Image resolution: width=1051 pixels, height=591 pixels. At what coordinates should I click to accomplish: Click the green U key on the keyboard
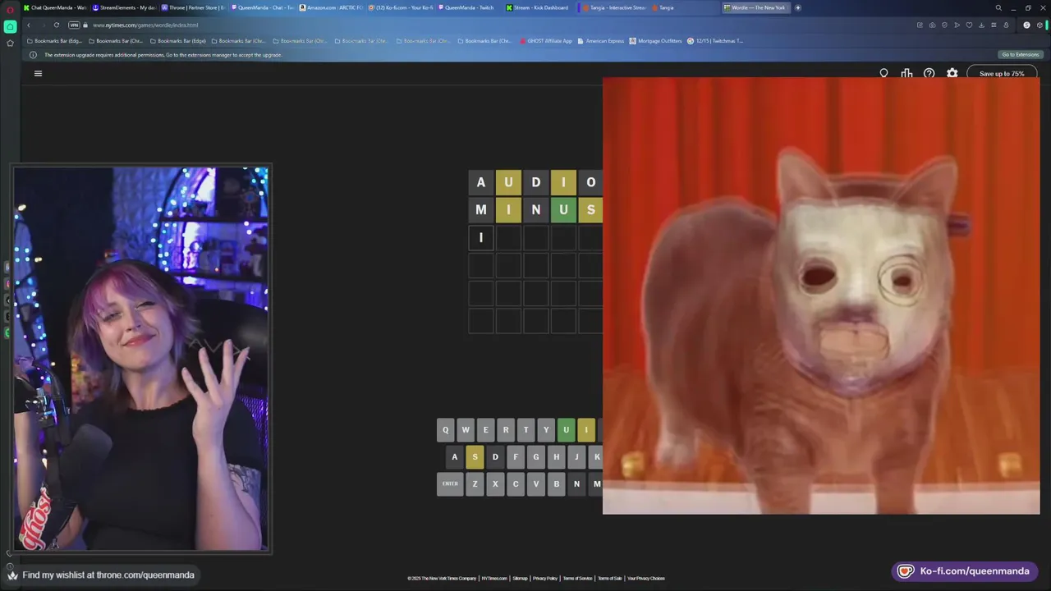coord(566,429)
